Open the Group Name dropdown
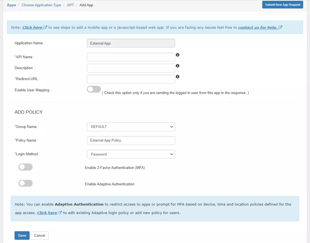 click(131, 127)
